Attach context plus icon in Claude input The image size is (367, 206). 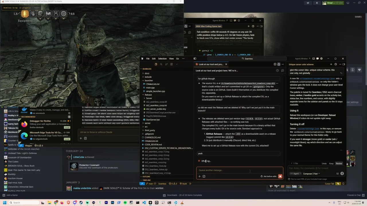(x=200, y=176)
